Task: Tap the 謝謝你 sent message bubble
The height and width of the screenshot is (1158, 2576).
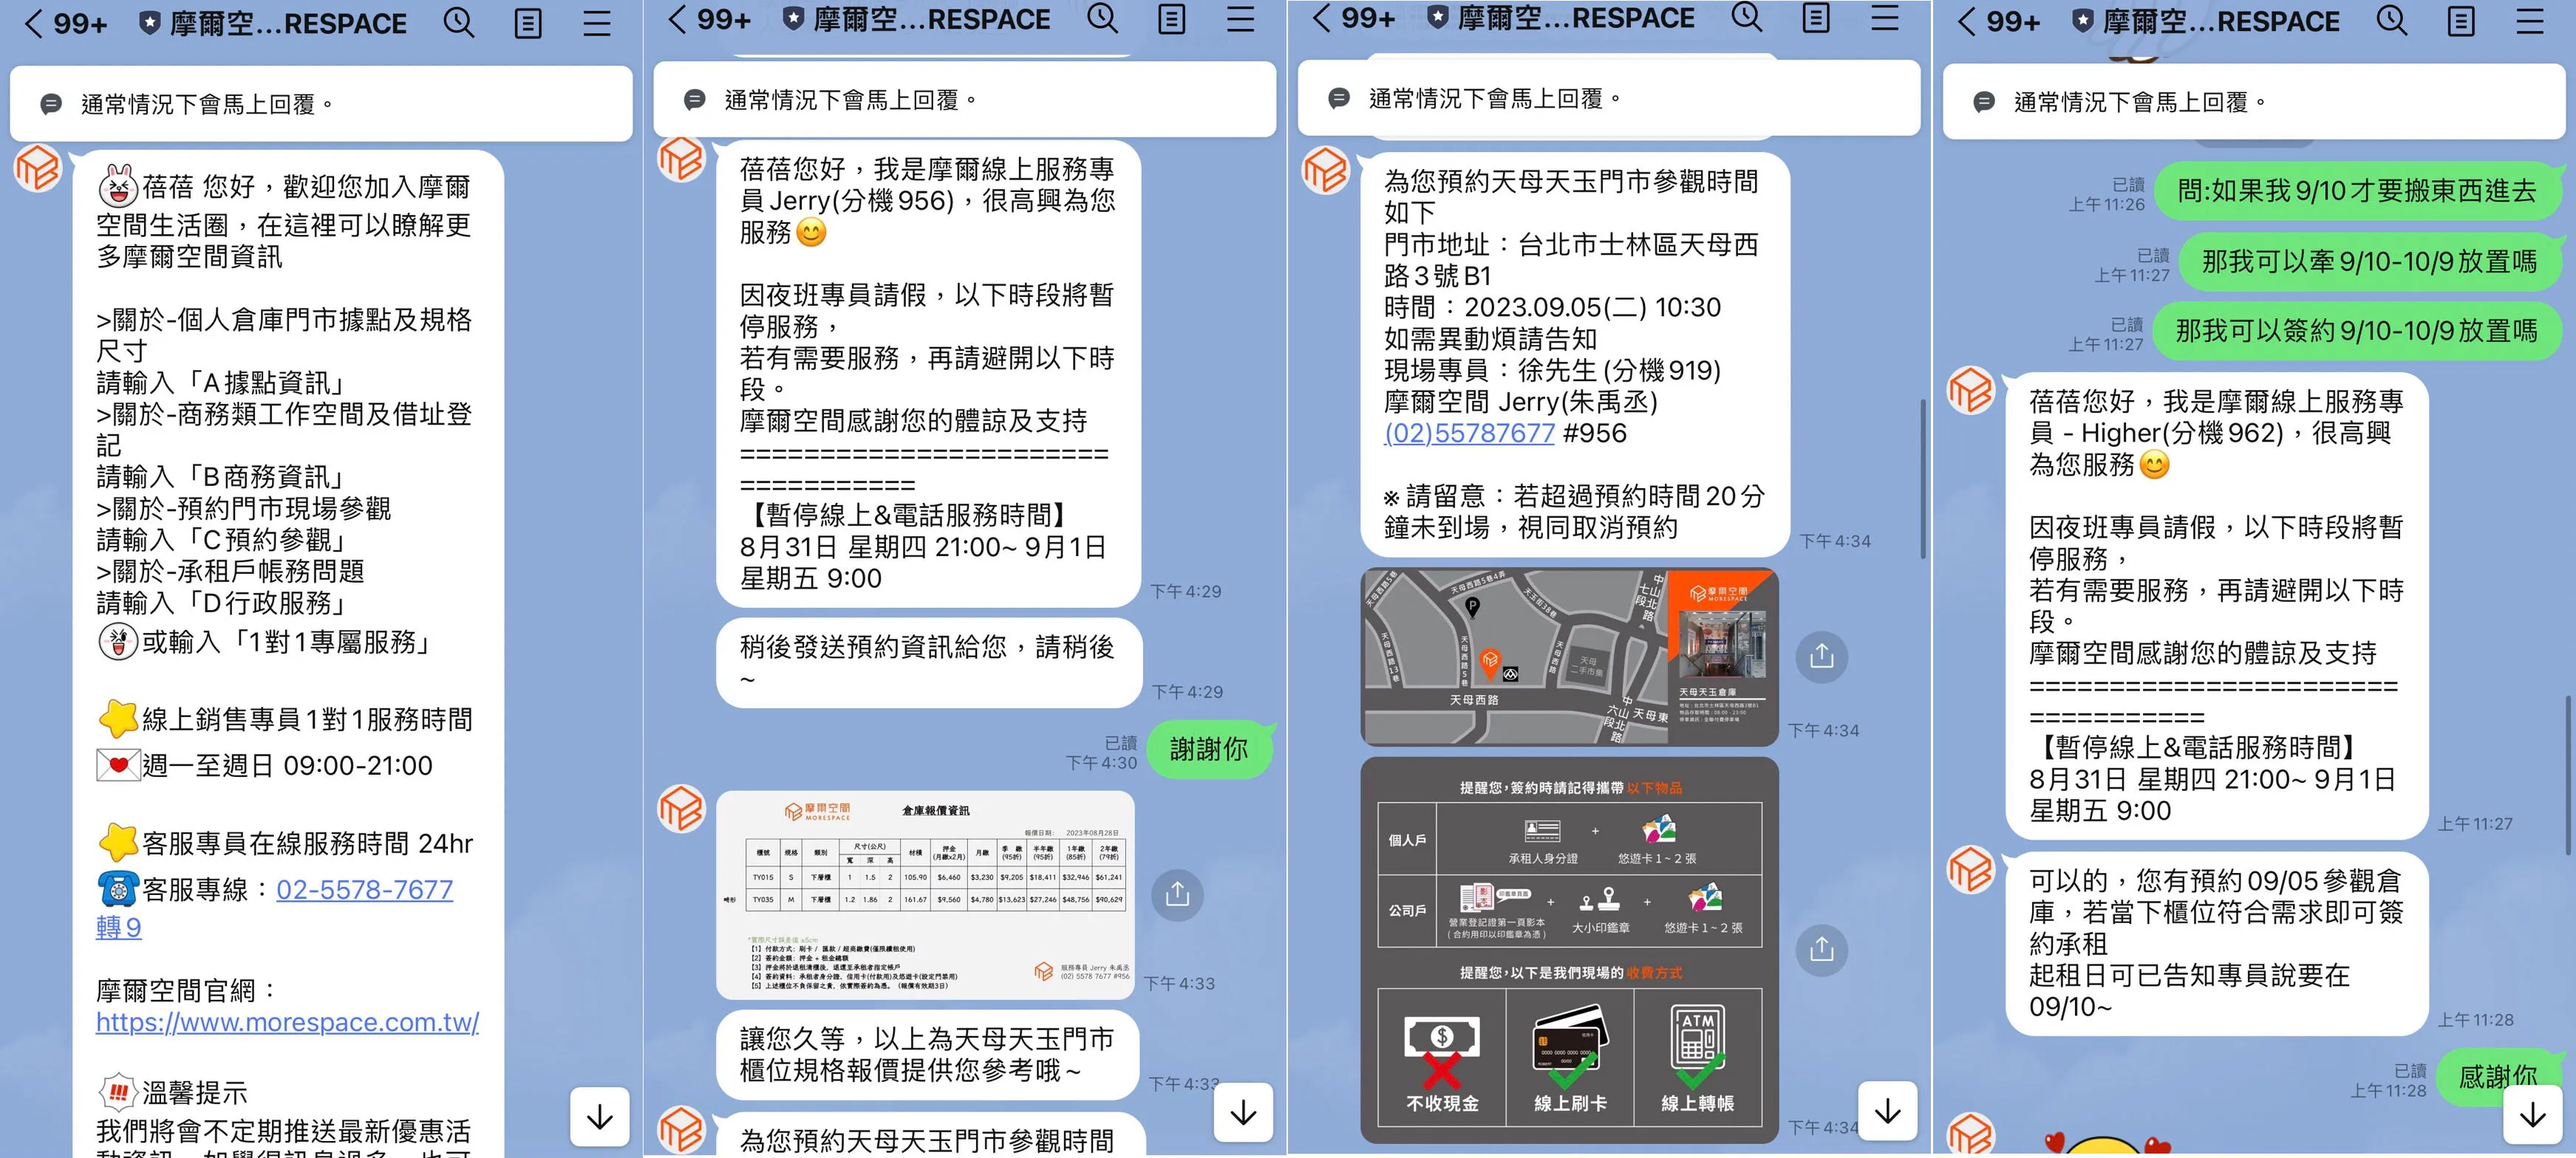Action: pyautogui.click(x=1208, y=750)
